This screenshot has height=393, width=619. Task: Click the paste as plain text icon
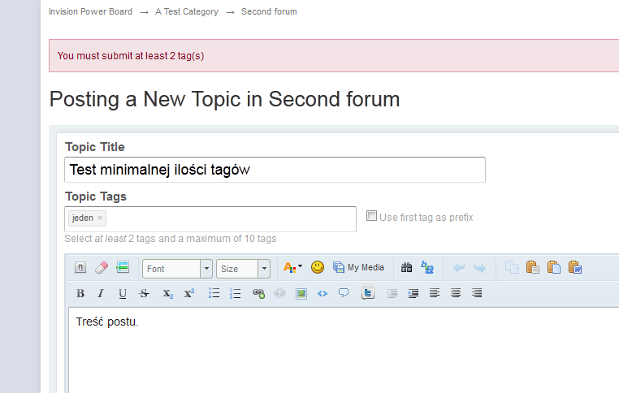coord(554,267)
